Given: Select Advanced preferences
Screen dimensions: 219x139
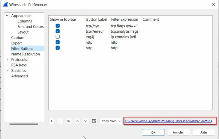Looking at the screenshot, I should pos(19,76).
